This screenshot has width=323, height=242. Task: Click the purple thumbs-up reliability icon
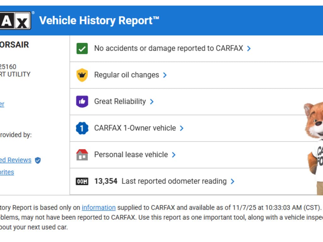pos(82,101)
